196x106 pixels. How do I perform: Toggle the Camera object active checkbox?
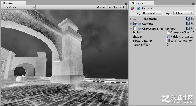coord(138,8)
